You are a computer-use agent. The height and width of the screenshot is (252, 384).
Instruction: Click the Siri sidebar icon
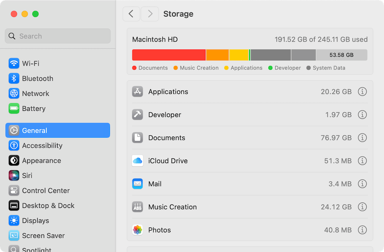point(14,175)
